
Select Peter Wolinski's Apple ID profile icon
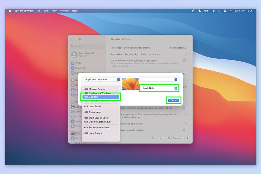(x=74, y=55)
